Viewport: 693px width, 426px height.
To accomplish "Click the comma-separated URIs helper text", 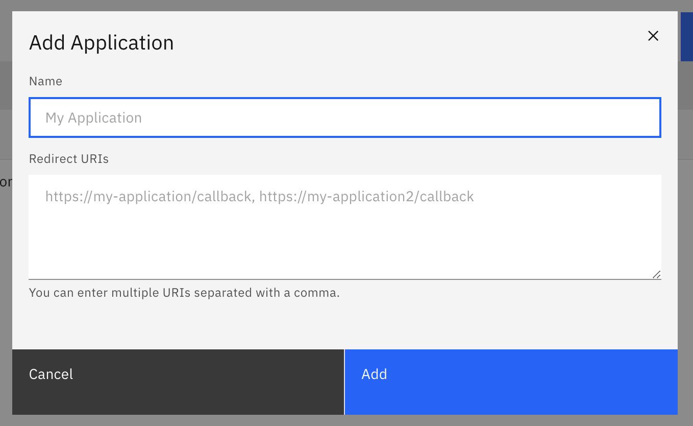I will [185, 292].
